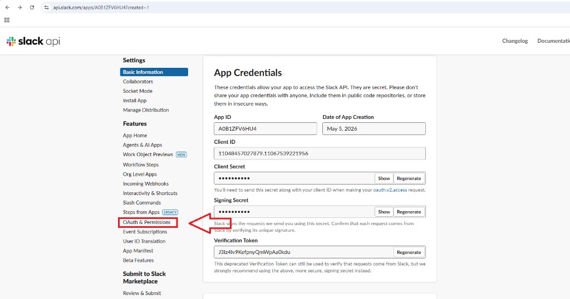The width and height of the screenshot is (570, 299).
Task: Reload the page with refresh icon
Action: click(32, 7)
